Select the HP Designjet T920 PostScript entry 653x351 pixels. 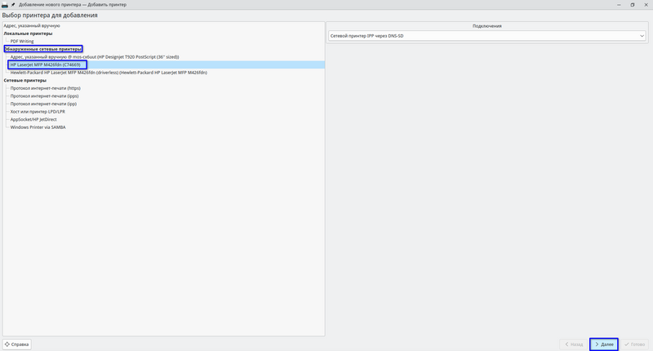pyautogui.click(x=94, y=56)
